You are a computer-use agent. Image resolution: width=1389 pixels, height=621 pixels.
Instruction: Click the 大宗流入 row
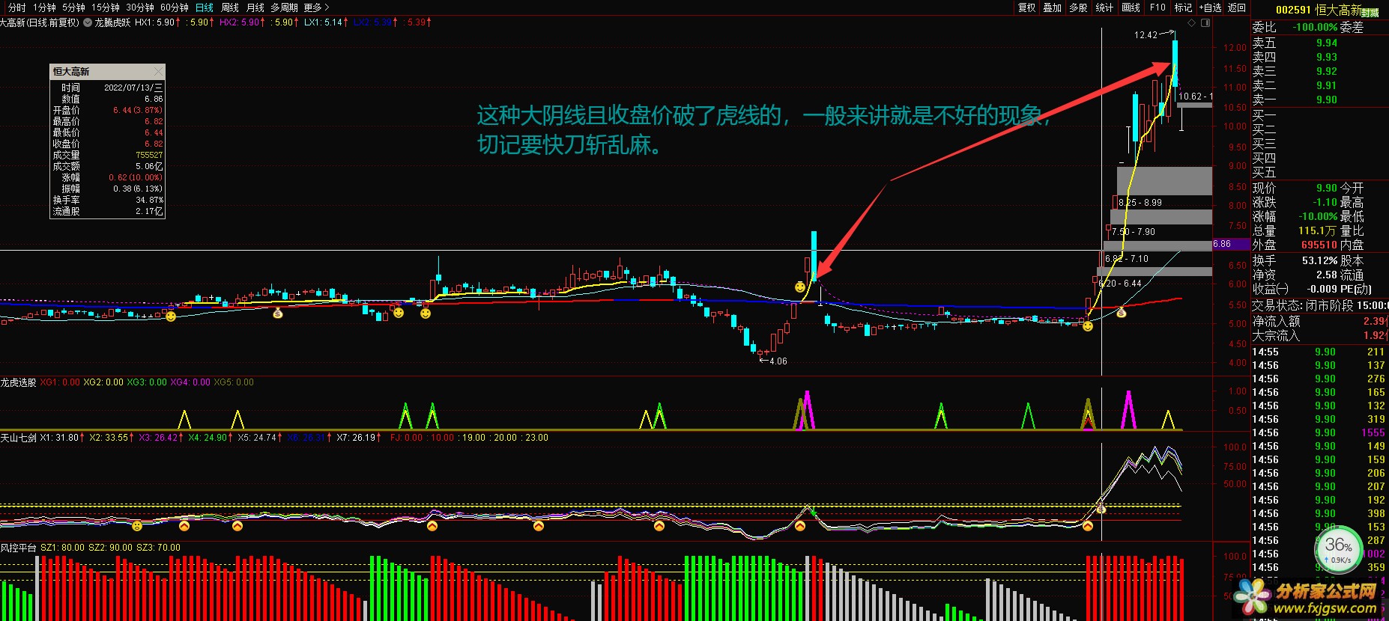[x=1319, y=336]
